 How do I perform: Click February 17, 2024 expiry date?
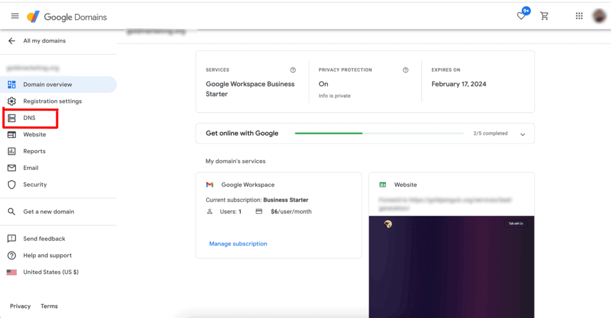click(x=459, y=84)
